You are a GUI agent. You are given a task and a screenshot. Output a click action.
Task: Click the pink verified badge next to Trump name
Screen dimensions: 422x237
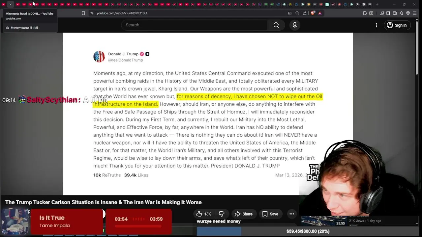pyautogui.click(x=142, y=54)
